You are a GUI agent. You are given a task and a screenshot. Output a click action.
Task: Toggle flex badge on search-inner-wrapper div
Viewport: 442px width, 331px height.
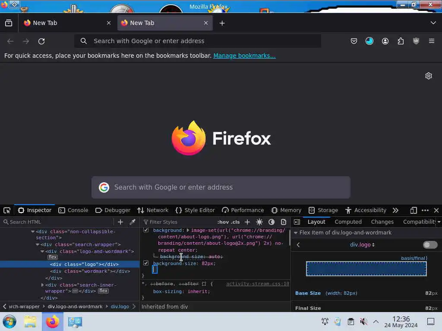pyautogui.click(x=103, y=291)
